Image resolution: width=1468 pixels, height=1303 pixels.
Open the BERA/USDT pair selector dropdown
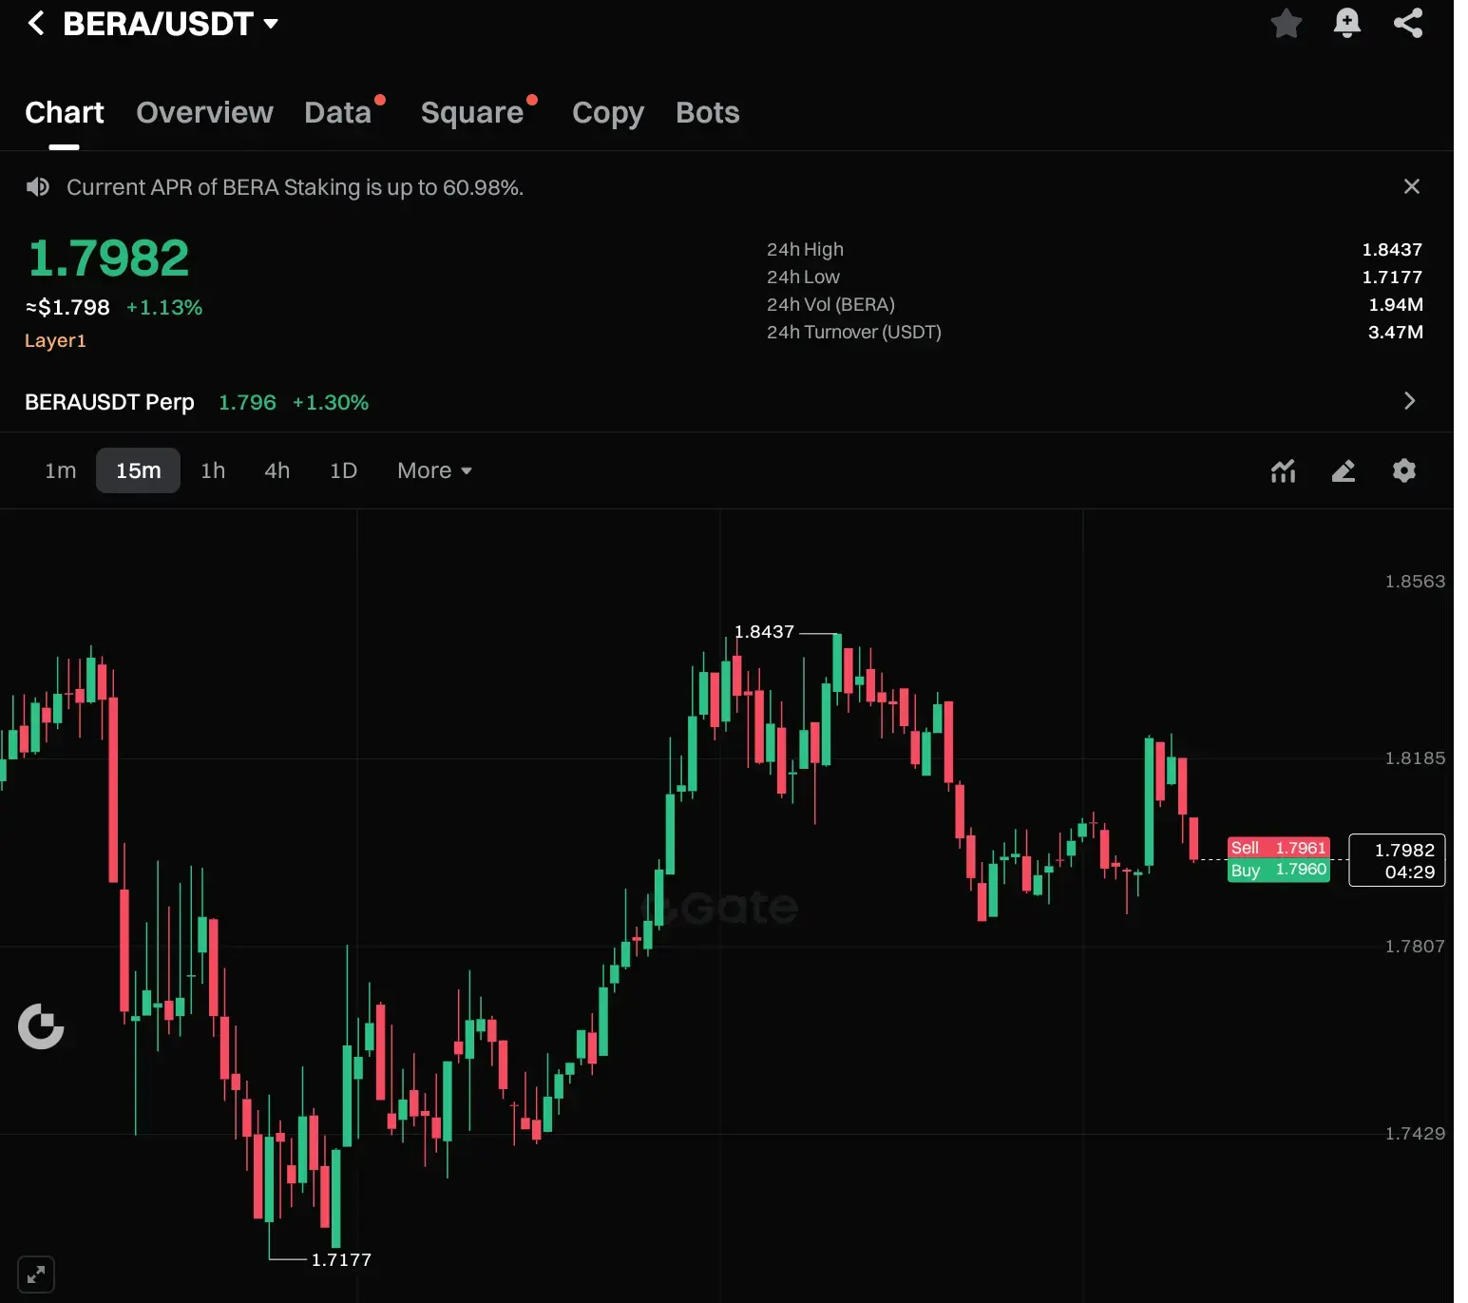pos(171,23)
